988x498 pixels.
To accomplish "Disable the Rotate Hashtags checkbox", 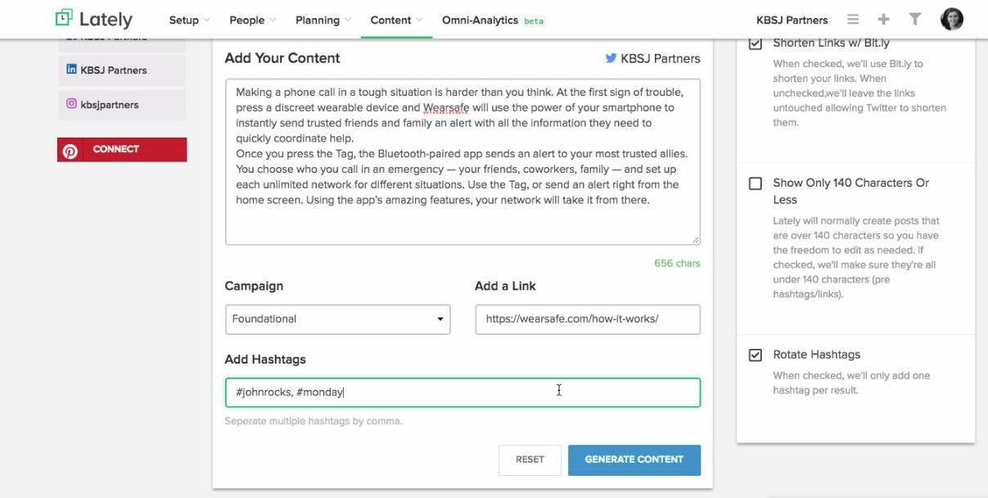I will click(756, 355).
